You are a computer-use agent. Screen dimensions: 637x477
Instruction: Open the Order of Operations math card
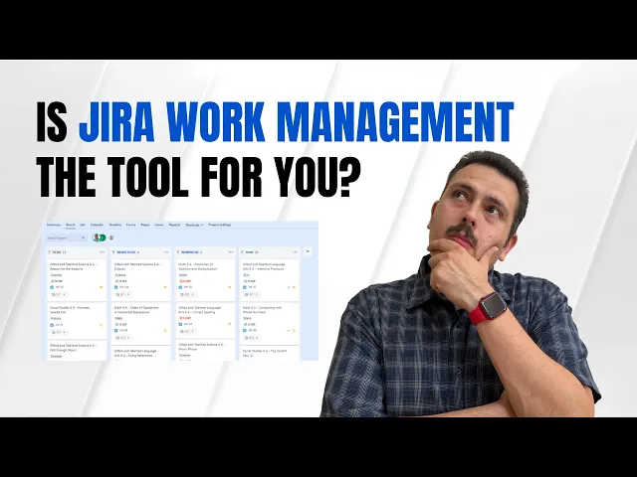141,324
